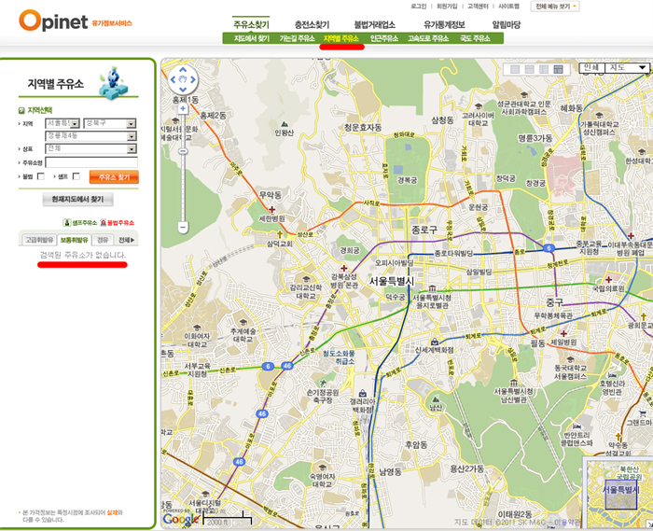Image resolution: width=653 pixels, height=531 pixels.
Task: Select the 국도 주유소 submenu
Action: 475,39
